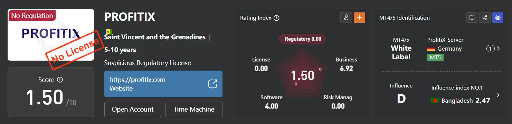This screenshot has height=124, width=512.
Task: Click the Rating Index heading
Action: pos(256,18)
